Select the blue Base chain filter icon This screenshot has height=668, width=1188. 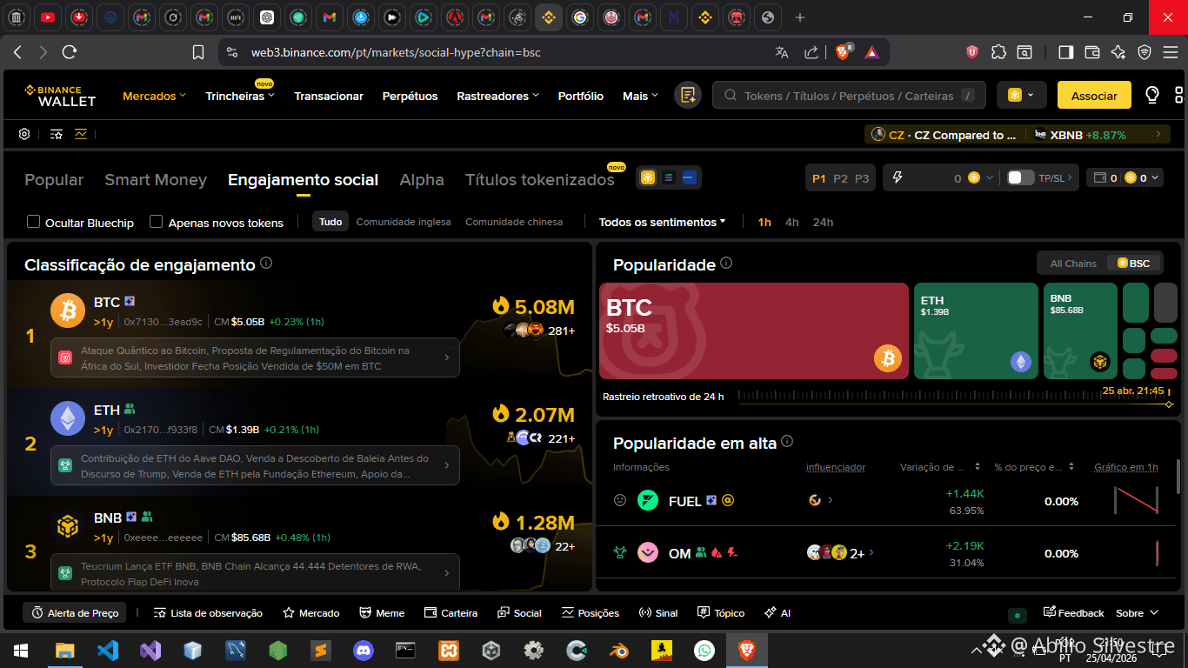click(690, 177)
